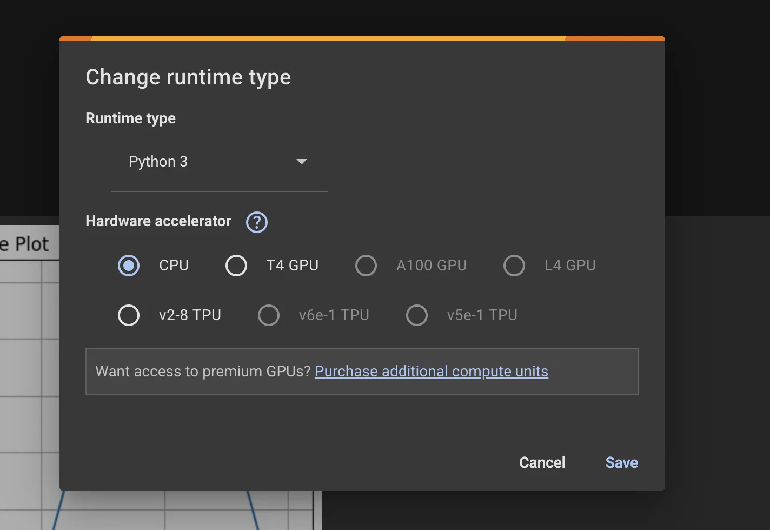Open Purchase additional compute units link
The height and width of the screenshot is (530, 770).
pos(431,372)
